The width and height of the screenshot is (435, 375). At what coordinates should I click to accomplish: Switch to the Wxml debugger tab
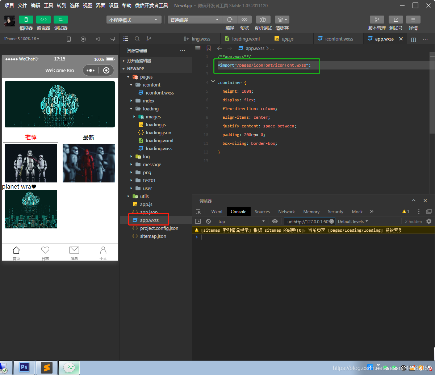217,212
